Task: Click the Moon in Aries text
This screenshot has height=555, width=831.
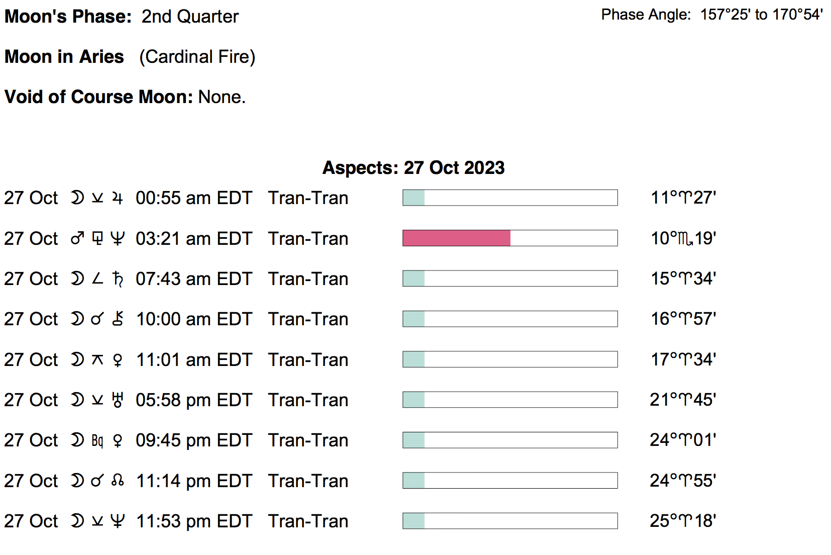Action: click(x=64, y=57)
